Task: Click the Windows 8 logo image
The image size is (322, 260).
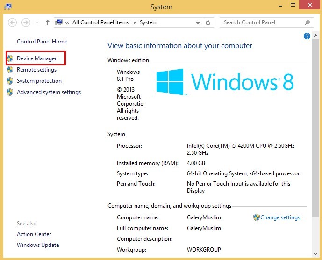Action: coord(225,82)
